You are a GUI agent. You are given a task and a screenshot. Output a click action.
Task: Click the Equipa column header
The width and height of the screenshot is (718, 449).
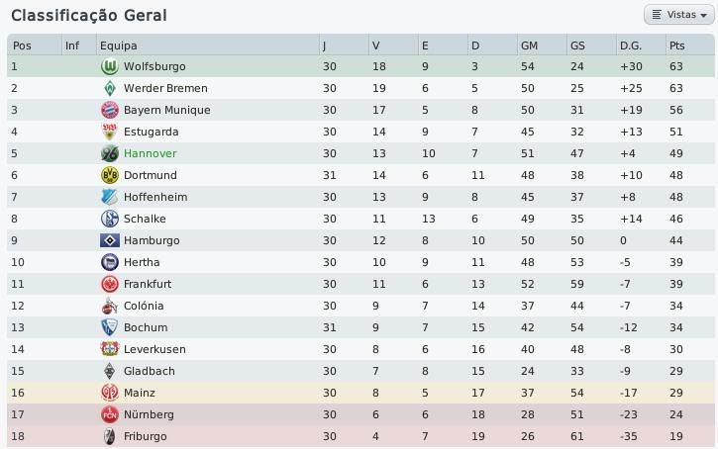(x=118, y=45)
